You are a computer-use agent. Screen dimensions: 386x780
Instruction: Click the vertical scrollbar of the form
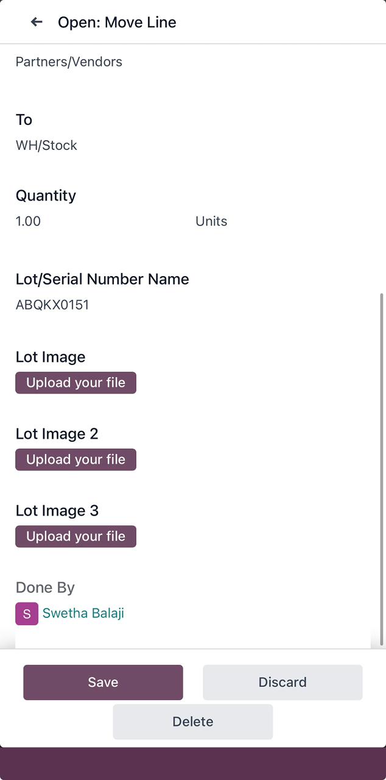382,469
